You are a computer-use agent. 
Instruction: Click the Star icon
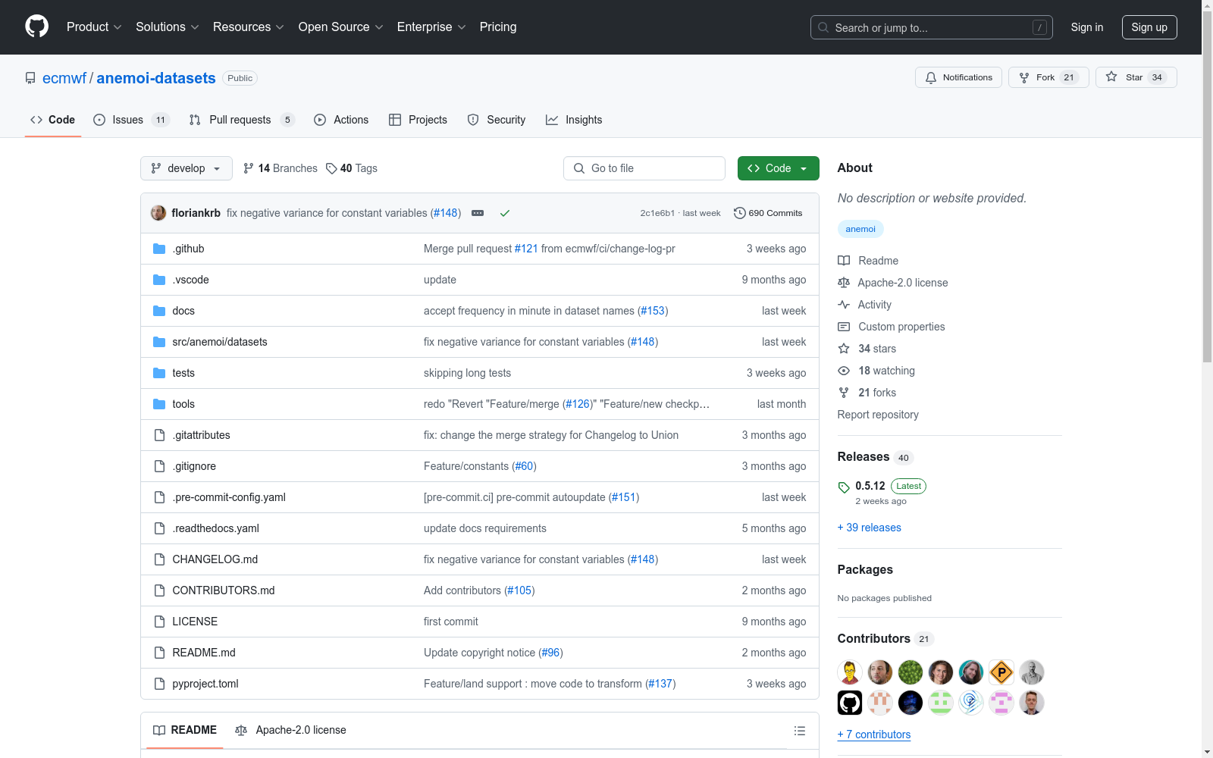[x=1111, y=77]
